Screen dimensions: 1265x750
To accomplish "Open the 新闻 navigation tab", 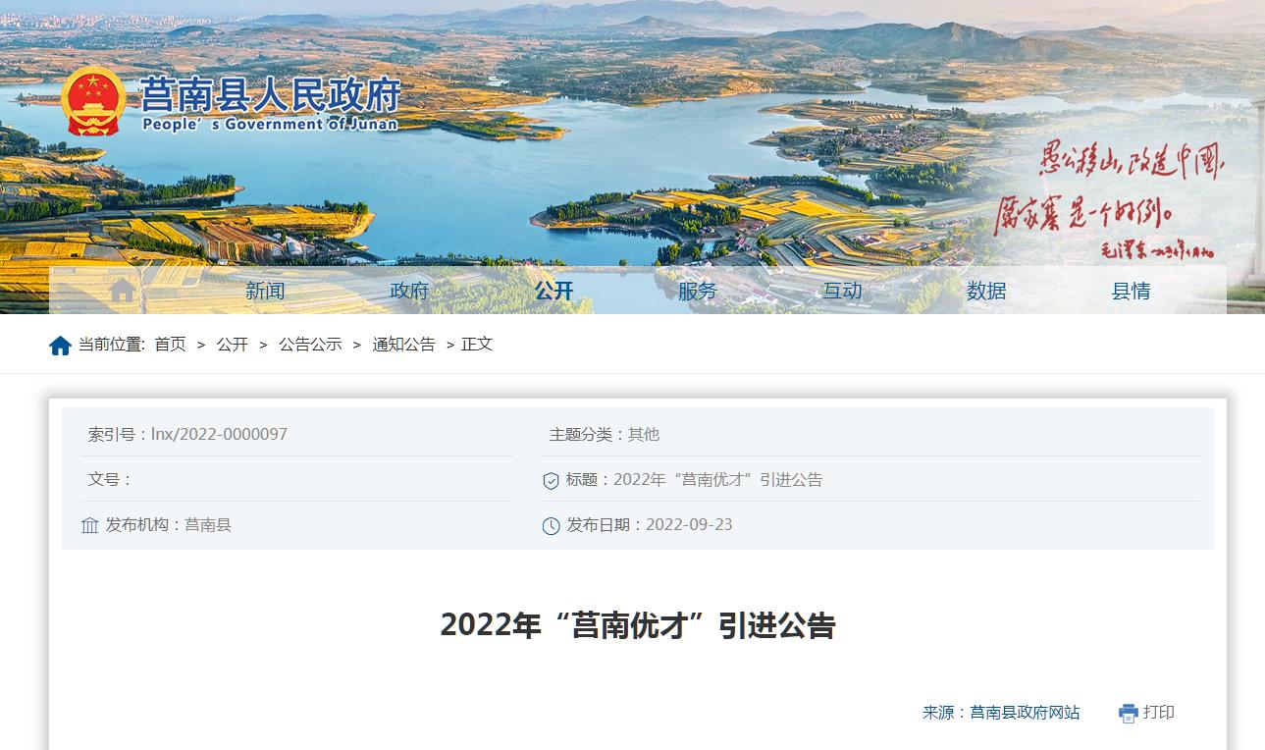I will pyautogui.click(x=265, y=291).
